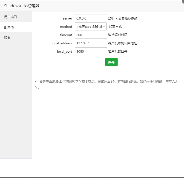
Task: Click the local_port field showing 1080
Action: [x=91, y=51]
